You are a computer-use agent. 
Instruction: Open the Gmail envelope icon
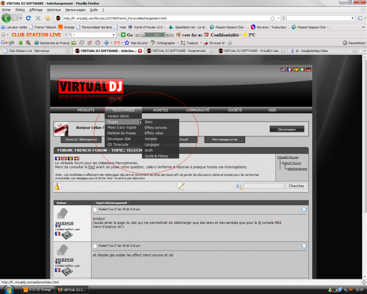click(117, 43)
